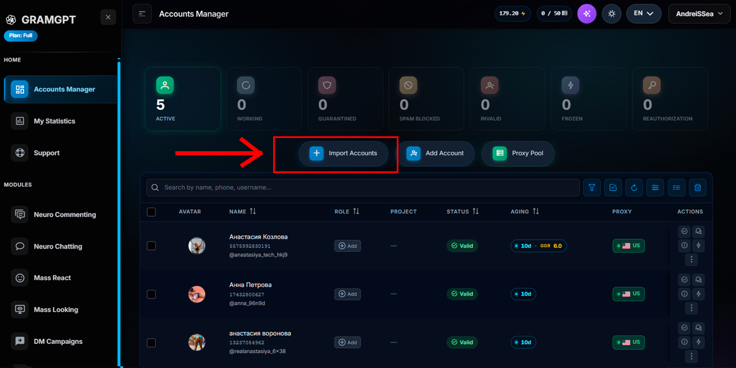
Task: Click lightning action for Анастасия Козлова
Action: [699, 246]
